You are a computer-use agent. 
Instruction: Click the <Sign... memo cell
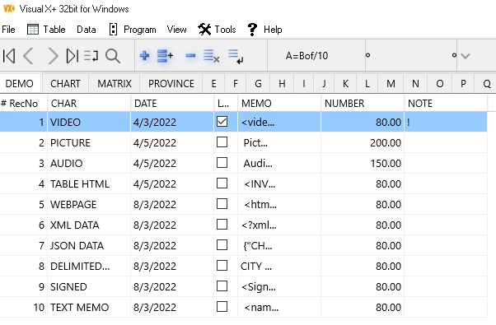[x=279, y=286]
